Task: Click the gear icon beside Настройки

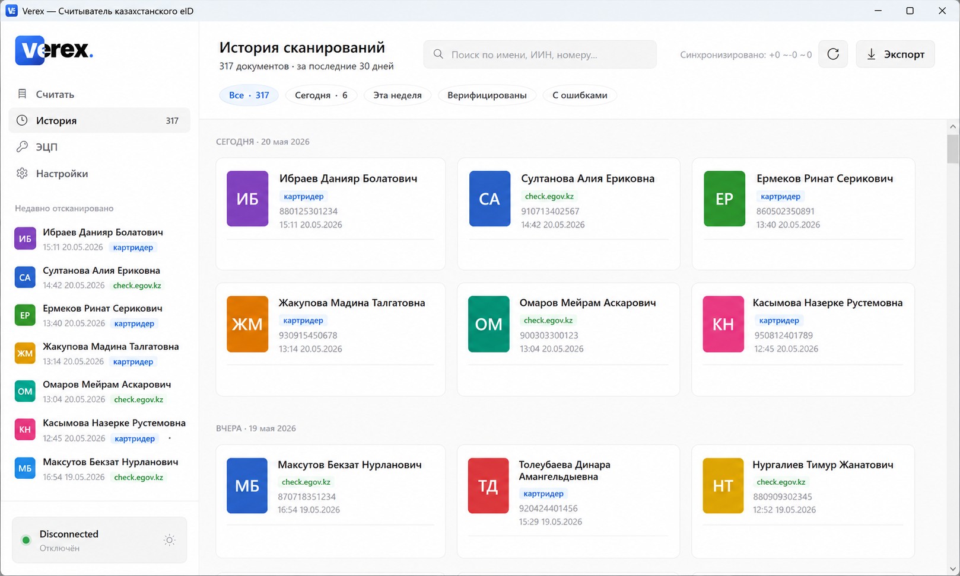Action: (22, 173)
